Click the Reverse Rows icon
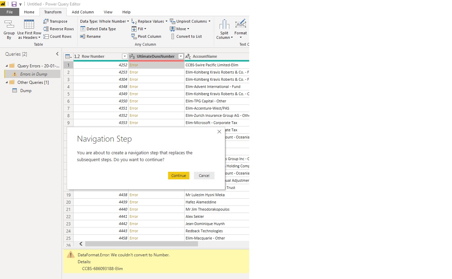The image size is (452, 279). tap(46, 29)
